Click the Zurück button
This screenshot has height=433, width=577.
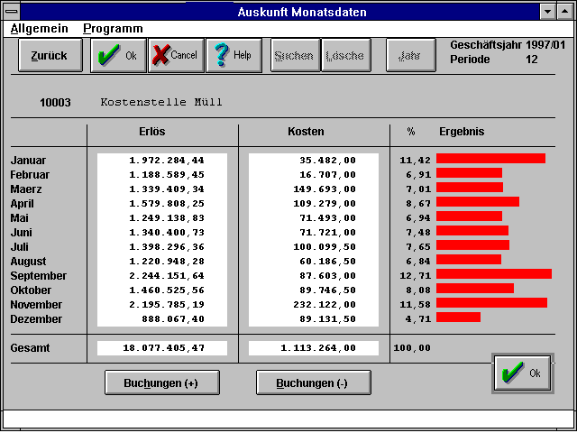(x=49, y=55)
